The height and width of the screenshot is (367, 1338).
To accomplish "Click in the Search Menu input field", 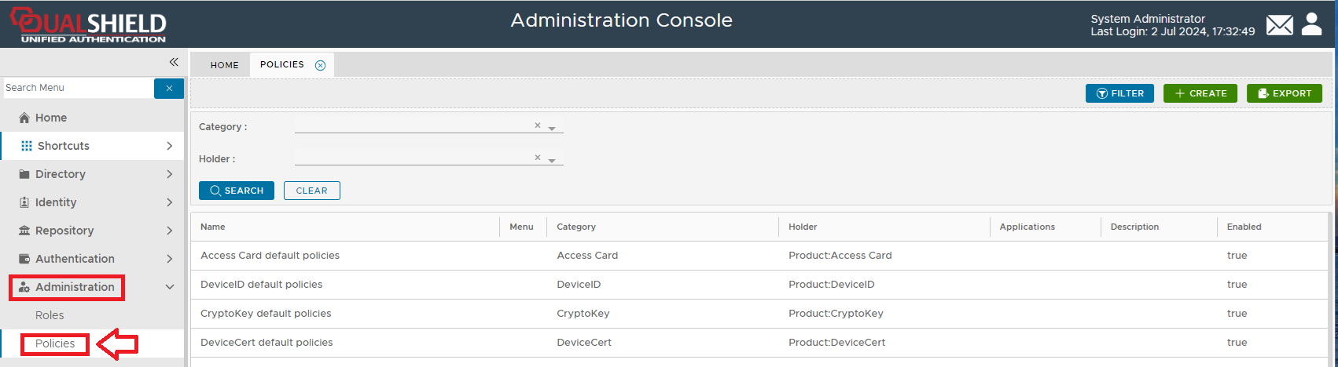I will (77, 88).
